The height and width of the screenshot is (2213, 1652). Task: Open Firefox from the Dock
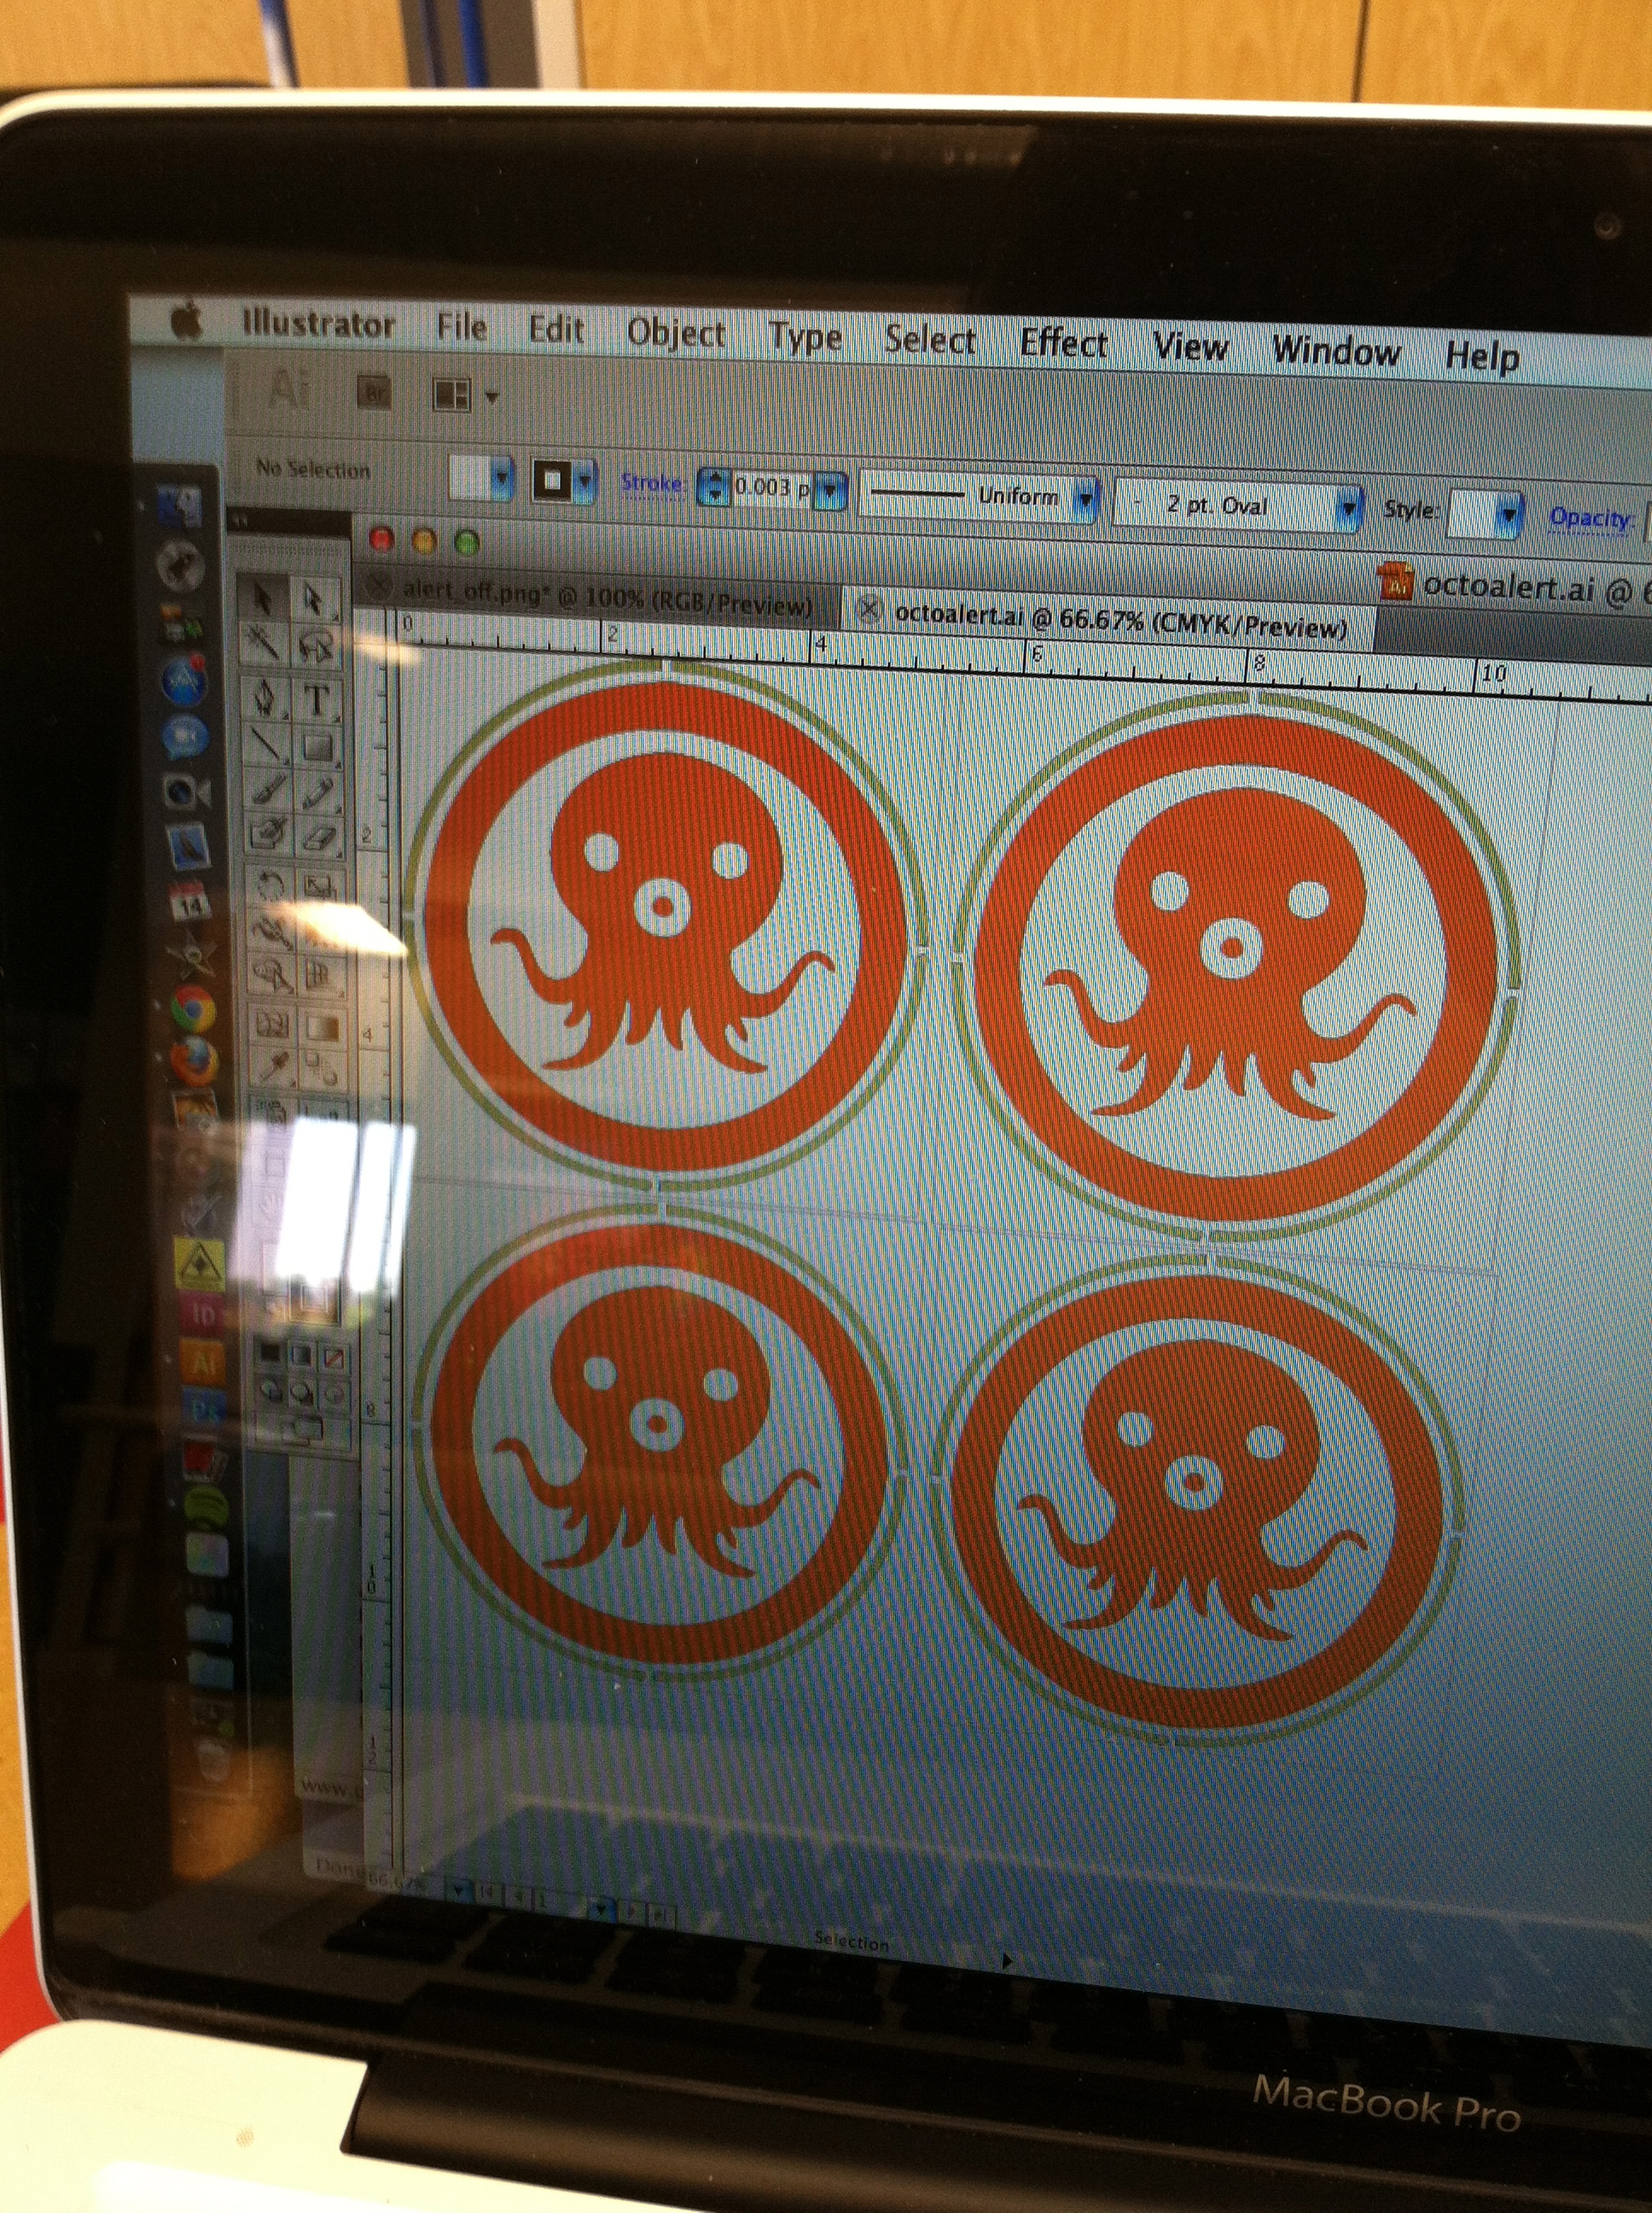click(x=194, y=1060)
